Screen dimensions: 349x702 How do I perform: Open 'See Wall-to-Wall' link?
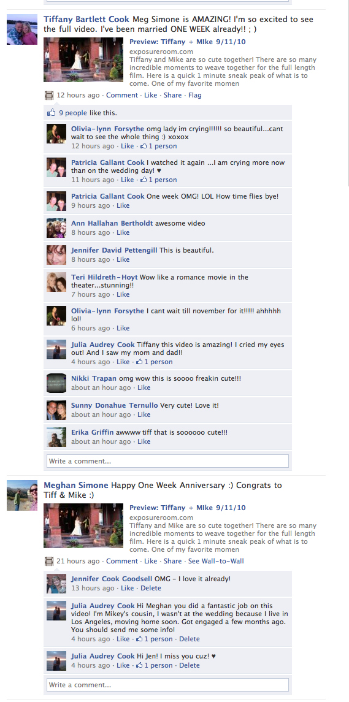pos(216,561)
